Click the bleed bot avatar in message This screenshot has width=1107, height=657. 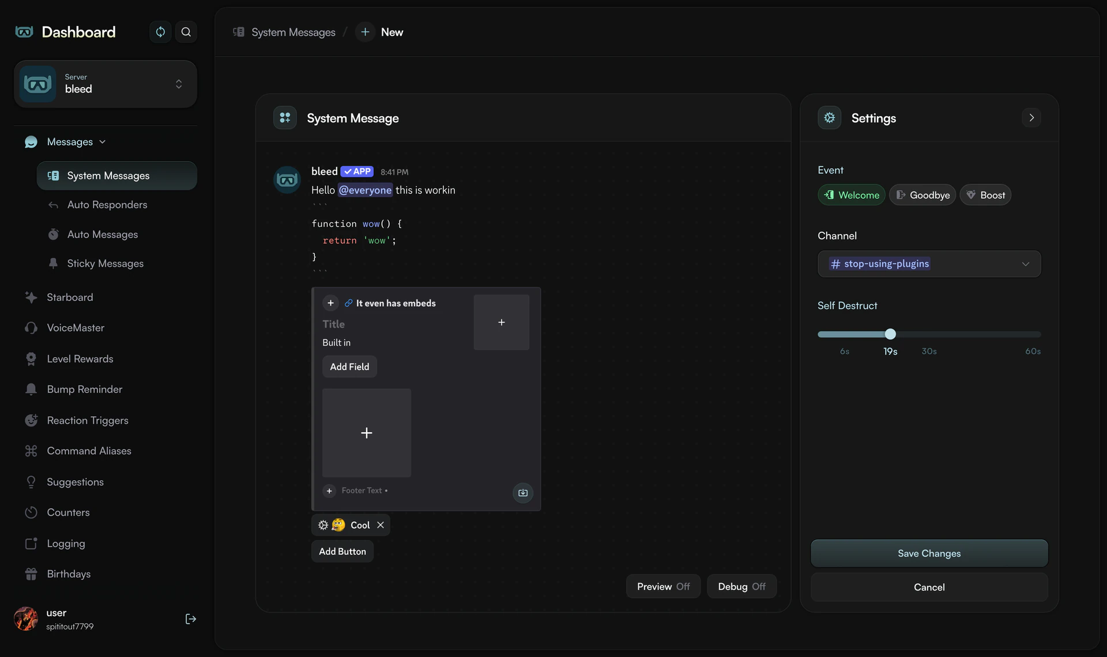tap(287, 180)
